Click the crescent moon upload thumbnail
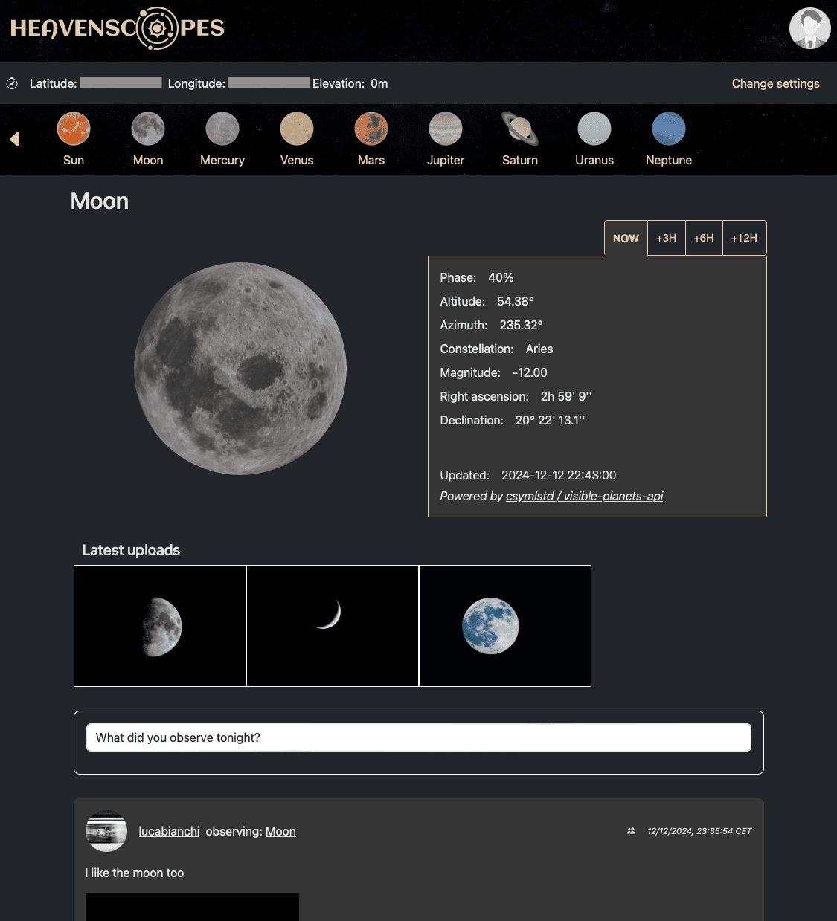 [x=332, y=625]
